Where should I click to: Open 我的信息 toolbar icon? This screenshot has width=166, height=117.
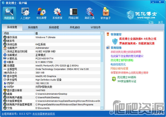[x=9, y=13]
